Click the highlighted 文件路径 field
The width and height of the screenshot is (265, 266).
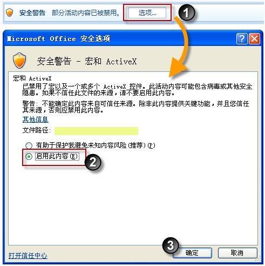(96, 131)
